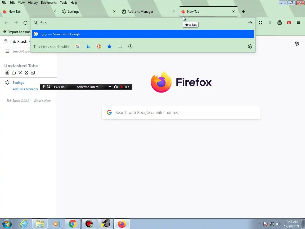
Task: Open the History menu
Action: [33, 3]
